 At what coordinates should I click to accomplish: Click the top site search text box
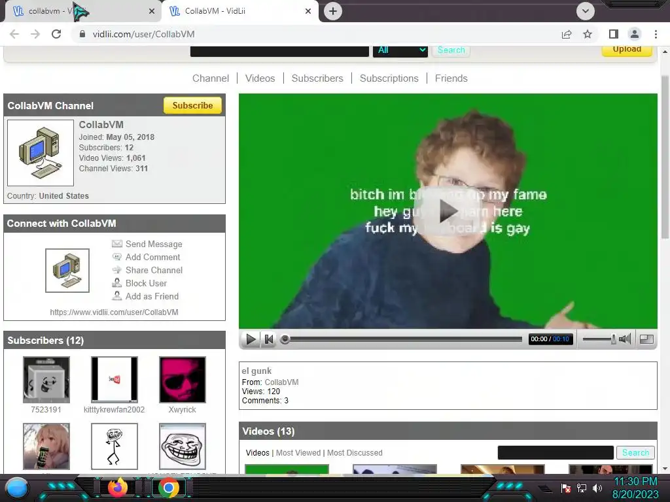[279, 50]
